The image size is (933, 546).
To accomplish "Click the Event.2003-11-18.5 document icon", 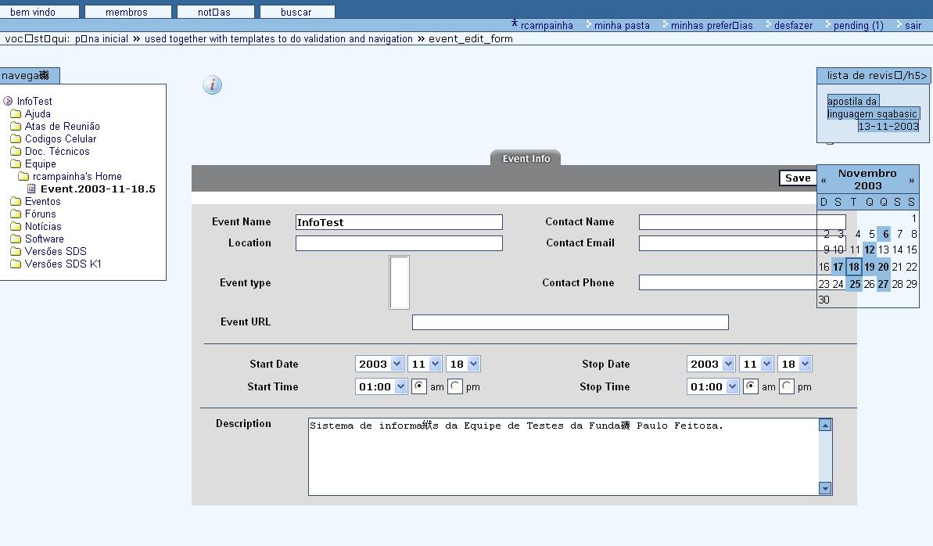I will coord(31,189).
